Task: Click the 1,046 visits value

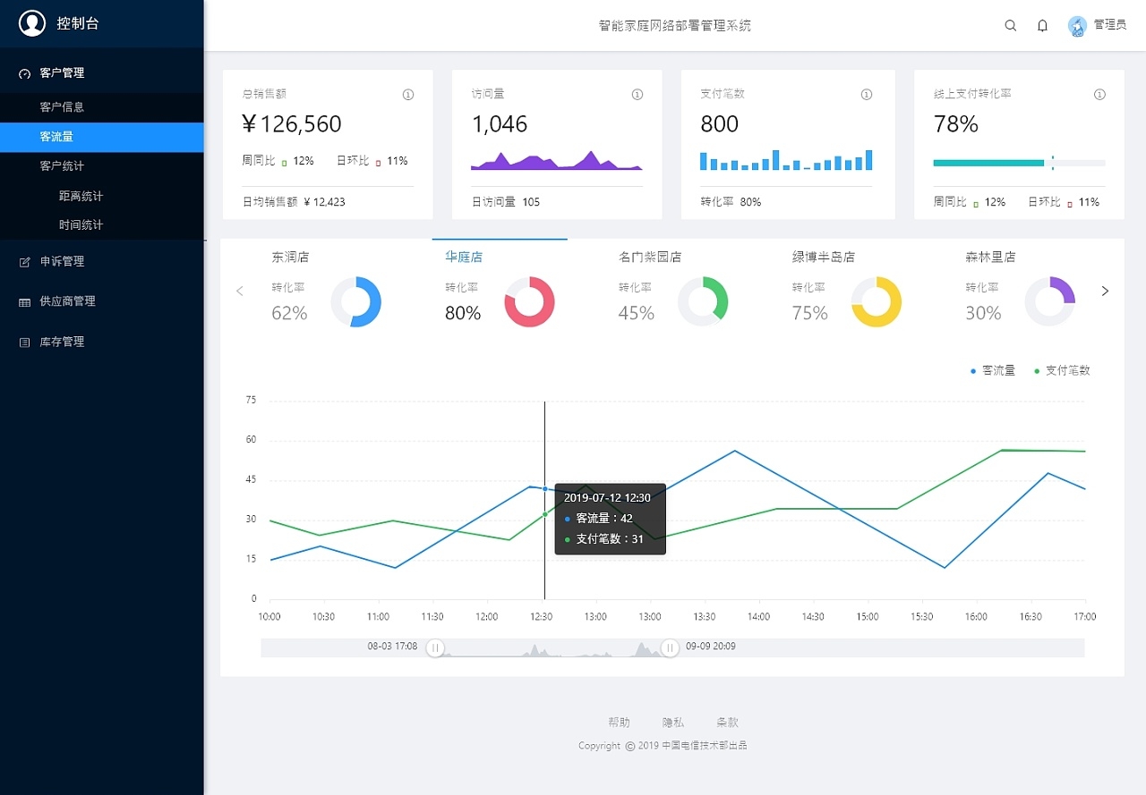Action: coord(500,124)
